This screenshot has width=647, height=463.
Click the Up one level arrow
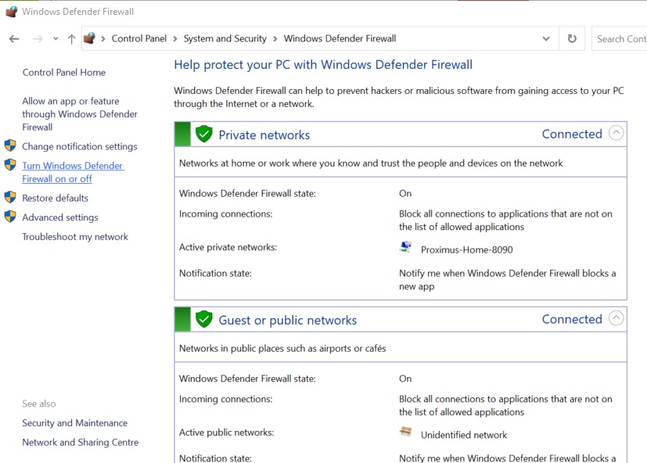71,39
